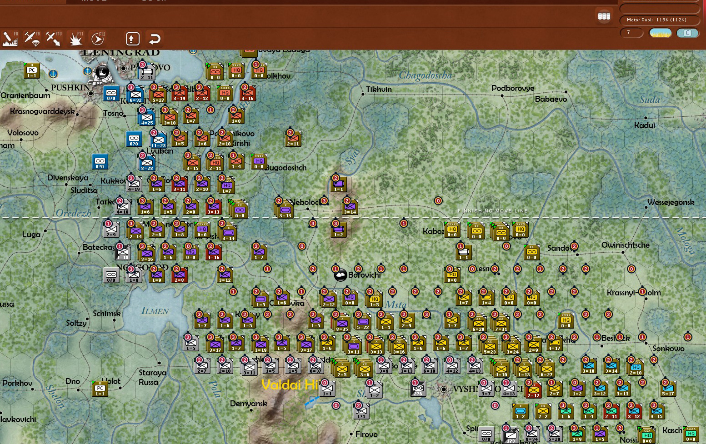Select the cyan 5=17 unit
Image resolution: width=706 pixels, height=444 pixels.
click(x=668, y=389)
